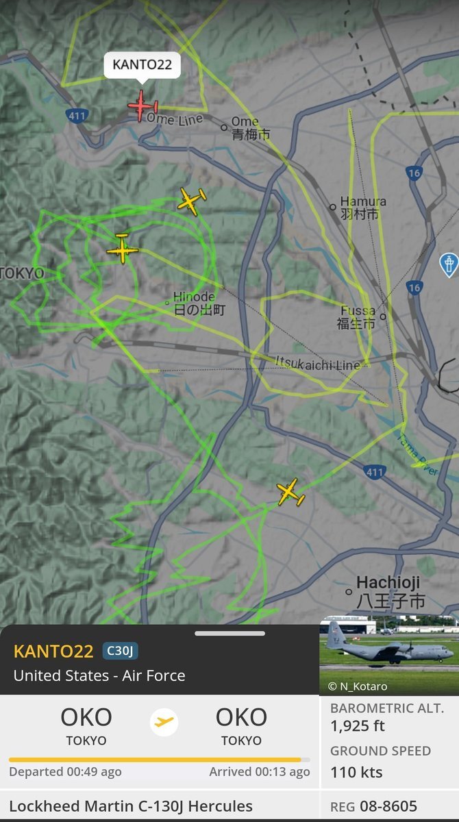The height and width of the screenshot is (822, 459).
Task: Tap the yellow aircraft at the green loop's left
Action: click(123, 249)
